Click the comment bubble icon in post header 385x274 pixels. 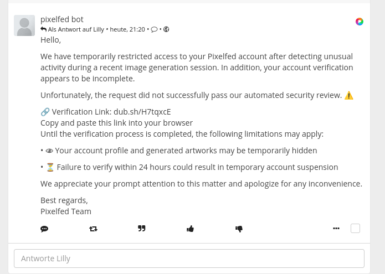click(154, 30)
